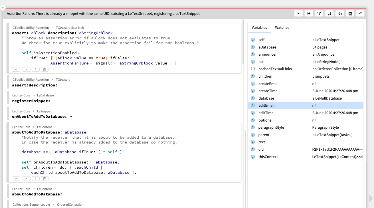The image size is (374, 208).
Task: Click the value 'a LeNullDatabase'
Action: (x=327, y=98)
